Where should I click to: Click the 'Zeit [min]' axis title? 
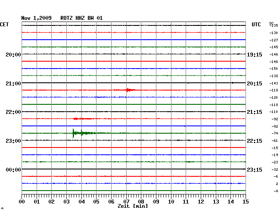coord(133,206)
